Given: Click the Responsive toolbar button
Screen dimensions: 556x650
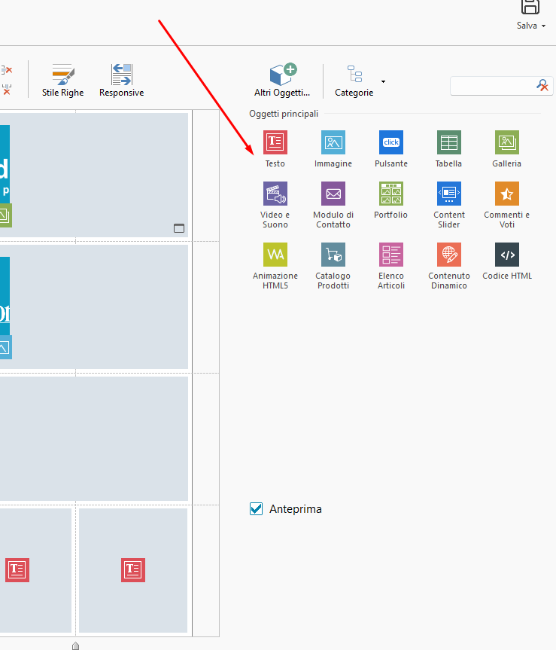Looking at the screenshot, I should pos(121,81).
